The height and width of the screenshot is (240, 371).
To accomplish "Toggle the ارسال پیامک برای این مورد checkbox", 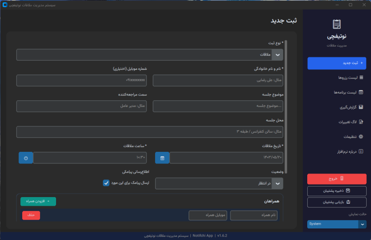I will tap(106, 183).
